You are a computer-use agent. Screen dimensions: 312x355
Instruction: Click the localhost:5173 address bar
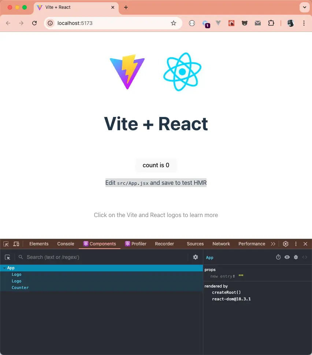click(113, 23)
